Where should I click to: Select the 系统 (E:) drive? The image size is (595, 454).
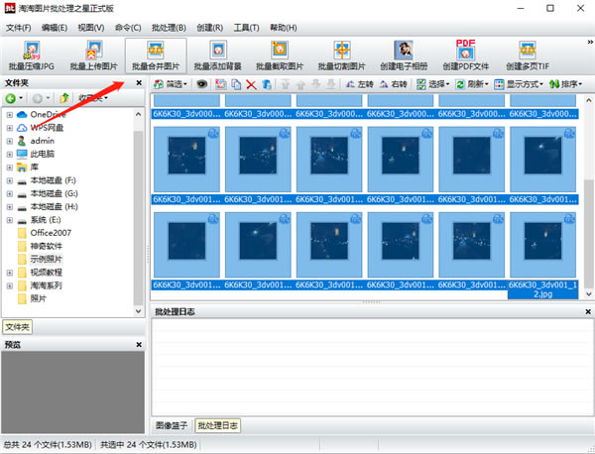click(46, 220)
